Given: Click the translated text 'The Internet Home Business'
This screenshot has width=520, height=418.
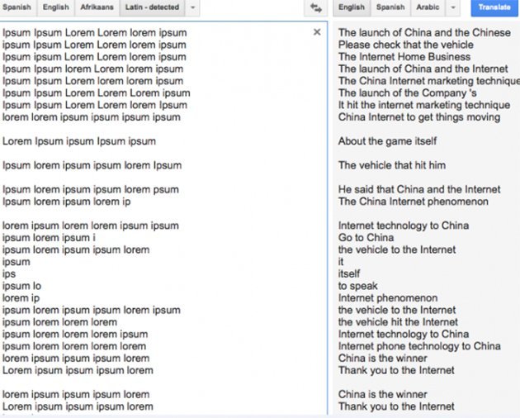Looking at the screenshot, I should pos(404,57).
